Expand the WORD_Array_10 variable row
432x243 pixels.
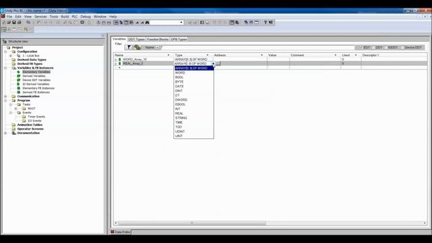pyautogui.click(x=115, y=59)
